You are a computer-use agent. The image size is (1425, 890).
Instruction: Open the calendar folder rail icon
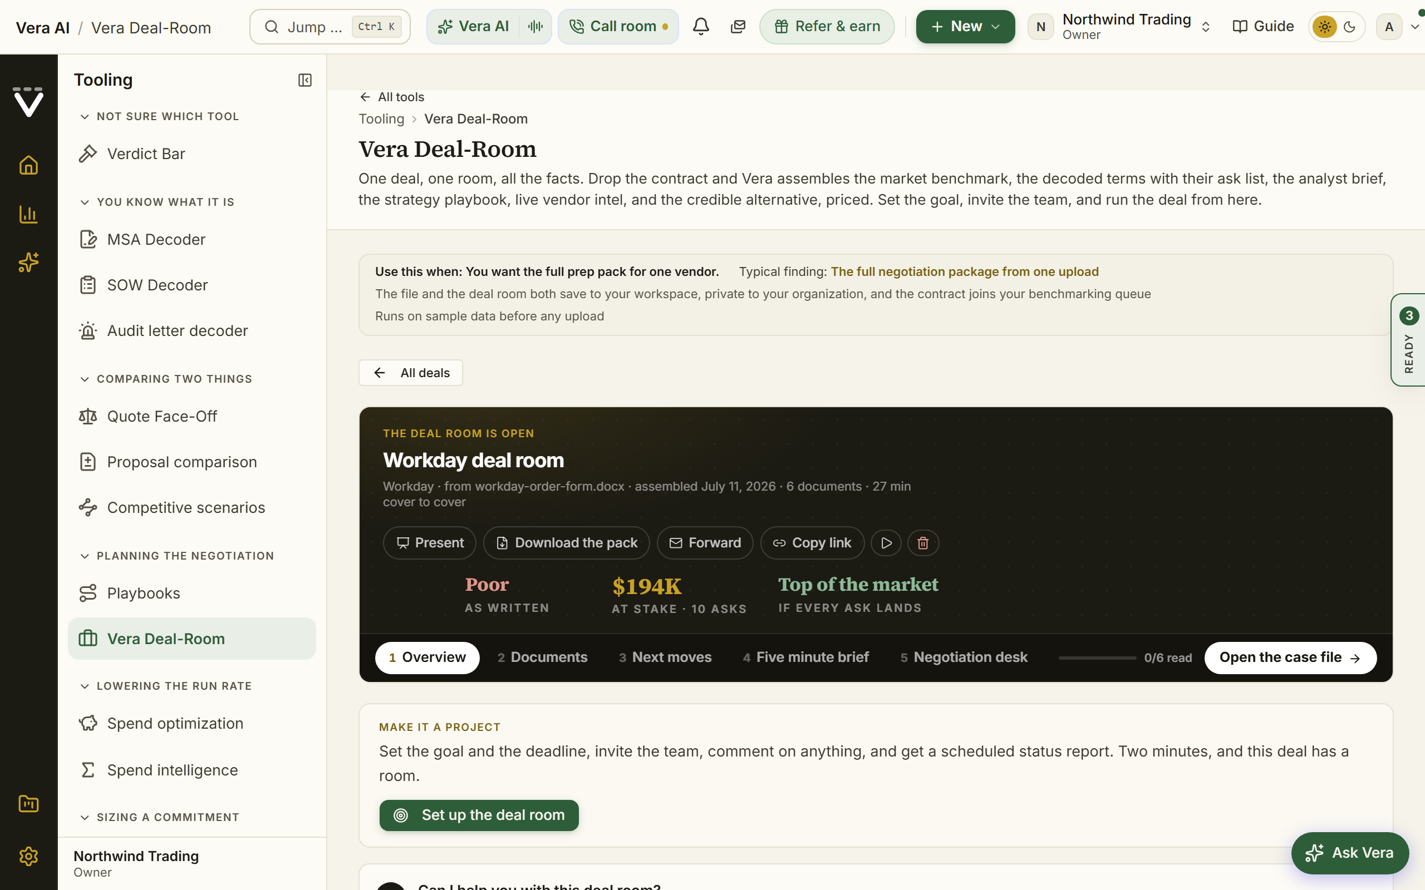click(x=28, y=803)
